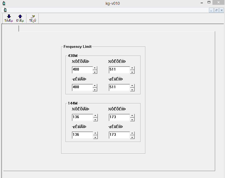
Task: Increment the 144M lower limit 136 spinner
Action: [95, 115]
